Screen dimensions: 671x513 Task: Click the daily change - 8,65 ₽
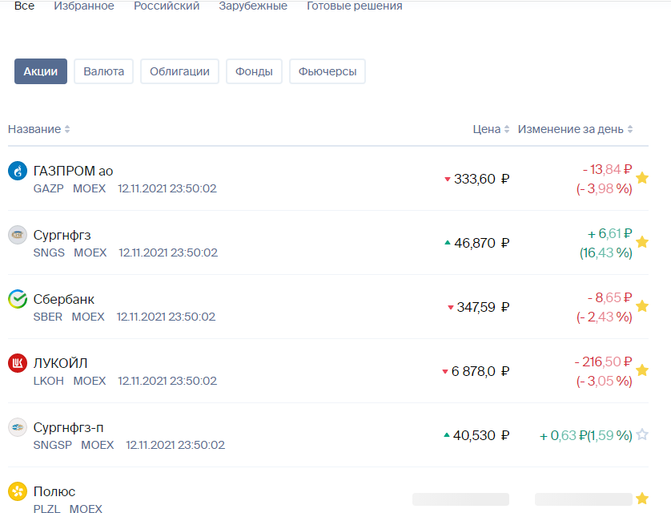tap(610, 297)
